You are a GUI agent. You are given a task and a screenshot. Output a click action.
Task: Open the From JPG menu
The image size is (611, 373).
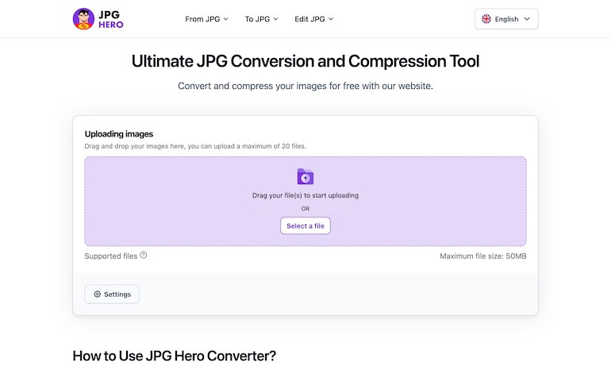206,19
